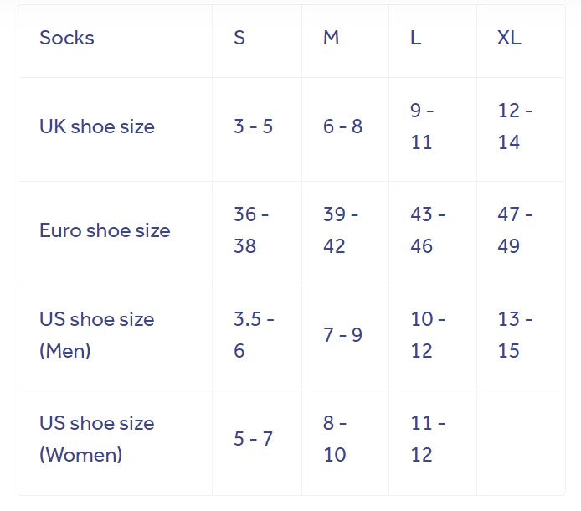
Task: Select the Euro 36 - 38 cell
Action: pos(251,231)
